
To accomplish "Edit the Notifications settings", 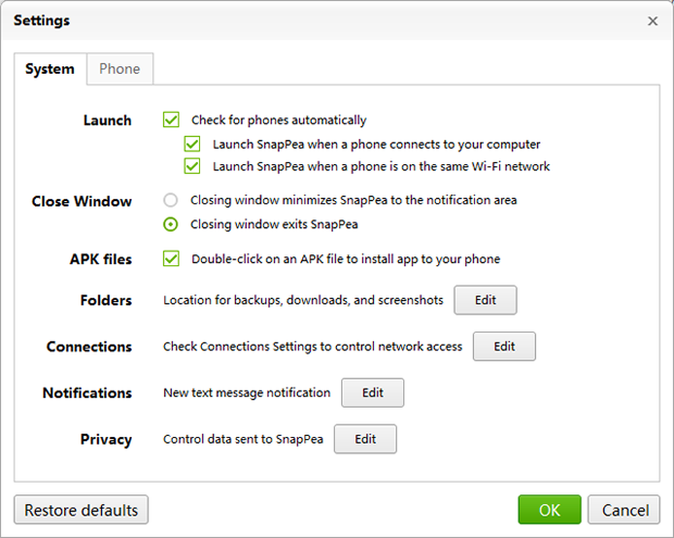I will [373, 392].
